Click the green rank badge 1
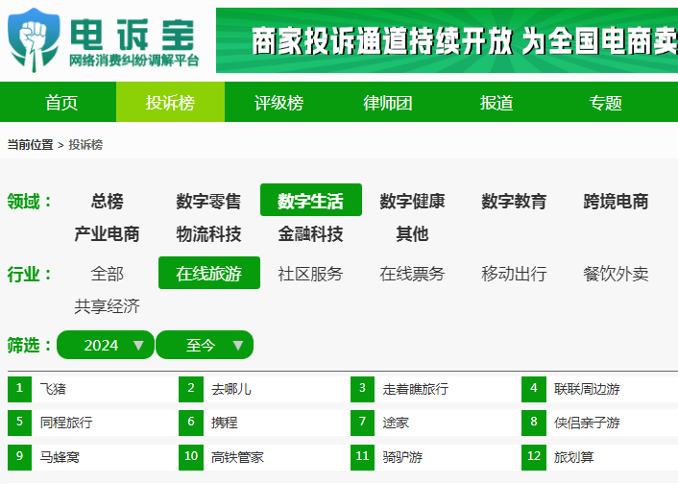The width and height of the screenshot is (678, 484). pos(19,389)
